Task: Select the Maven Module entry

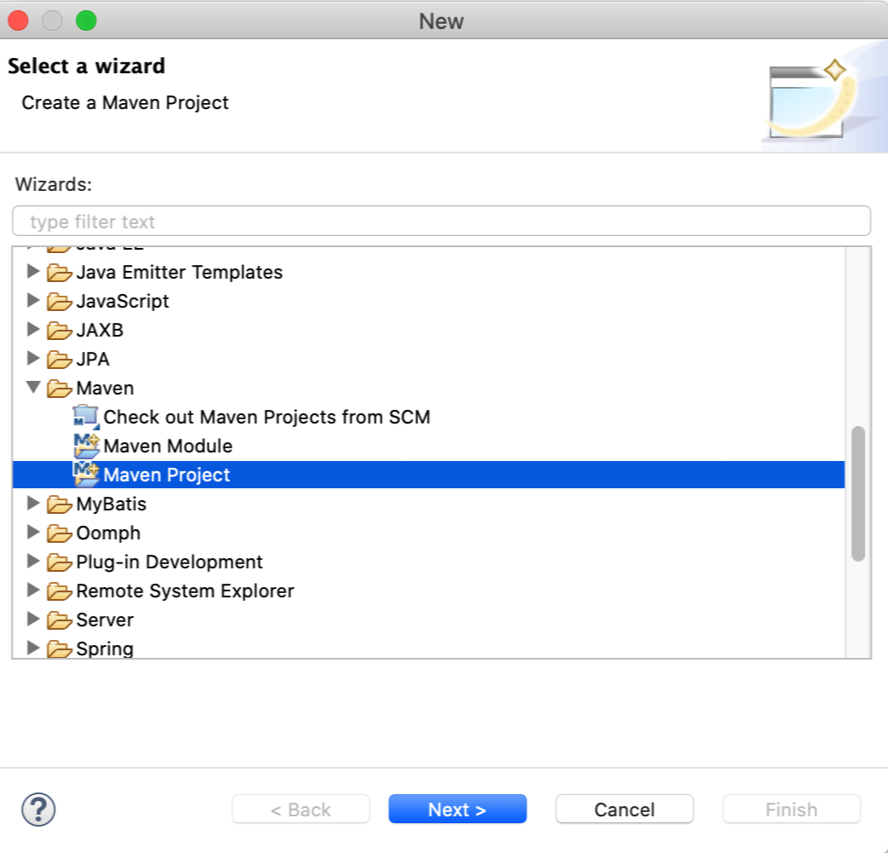Action: click(x=168, y=446)
